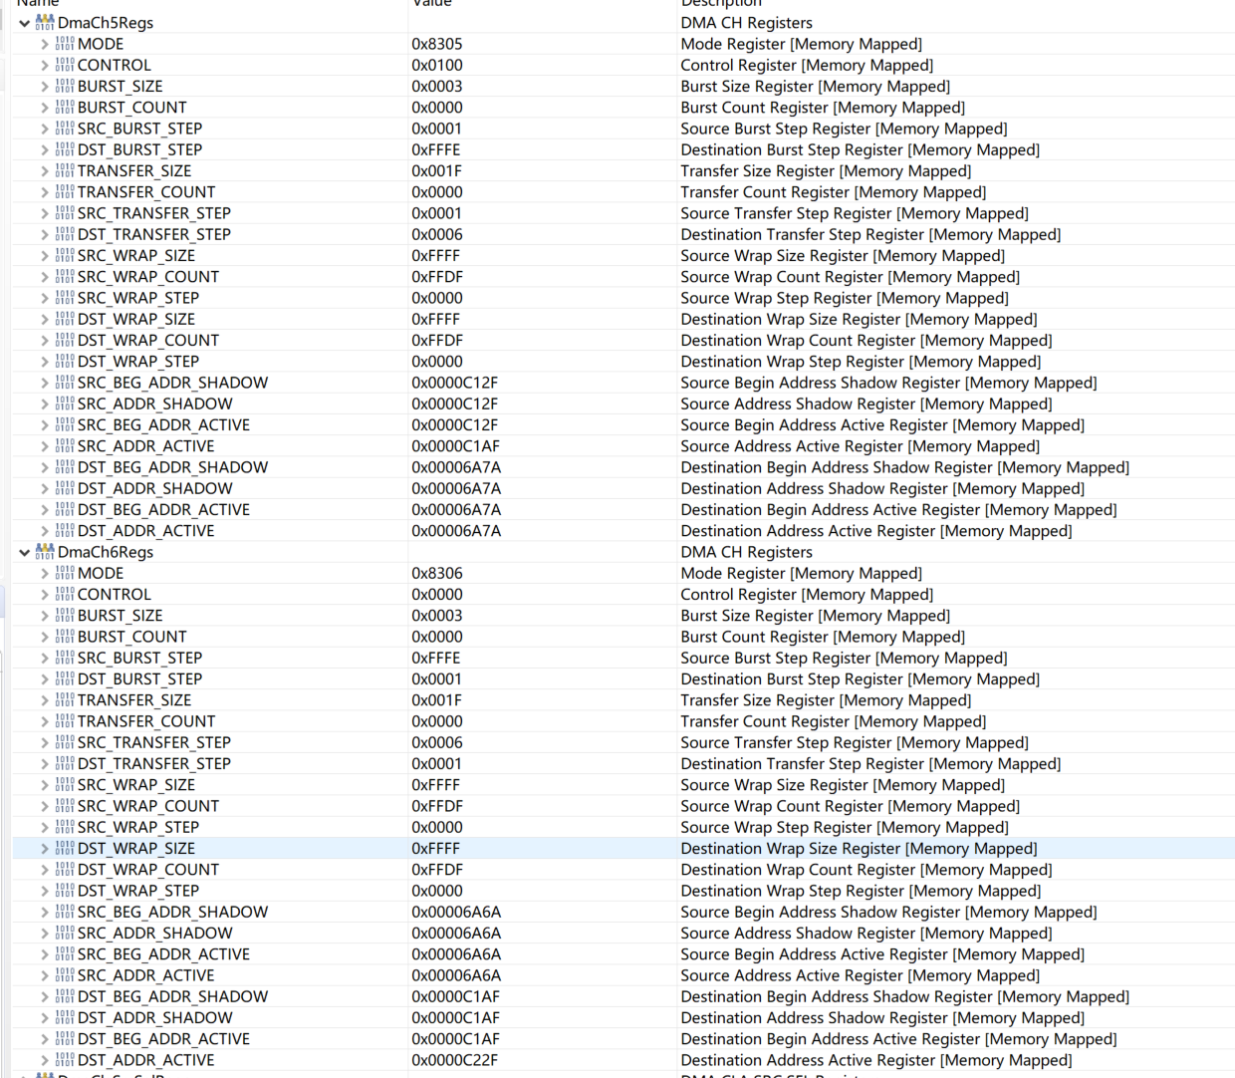Click 0x0006 value of DmaCh5 DST_TRANSFER_STEP
Screen dimensions: 1235x1078
click(x=437, y=234)
